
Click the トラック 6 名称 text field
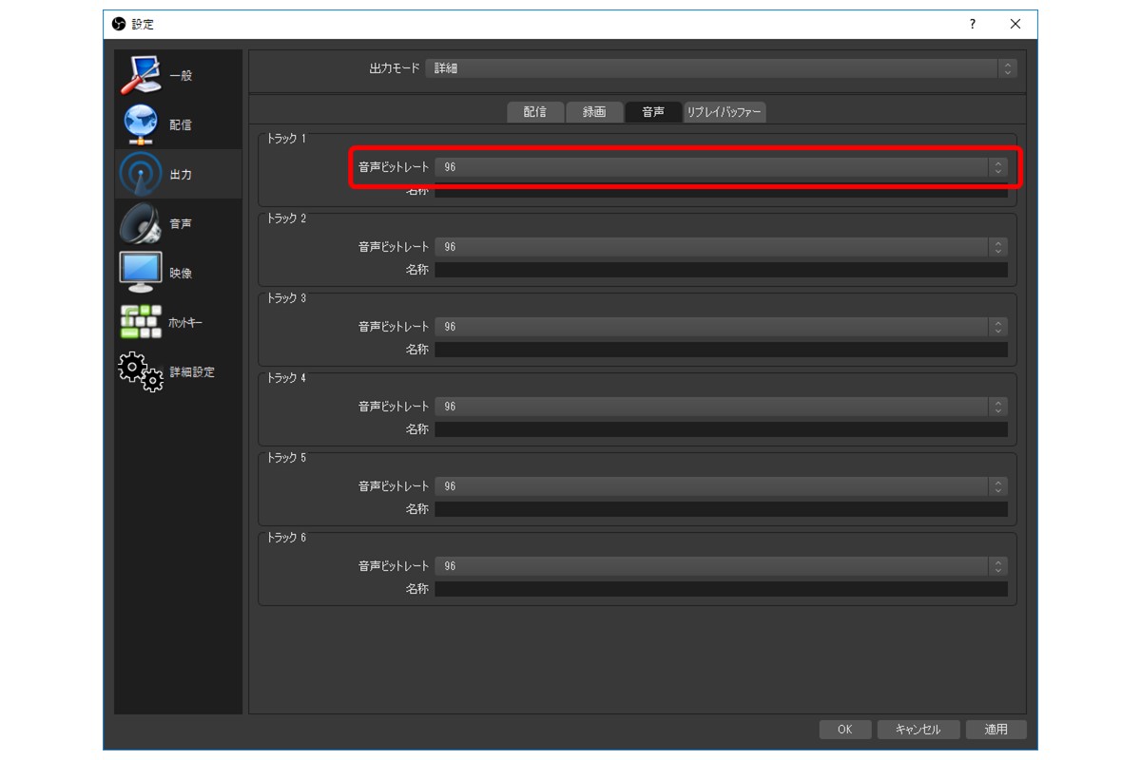click(x=721, y=589)
